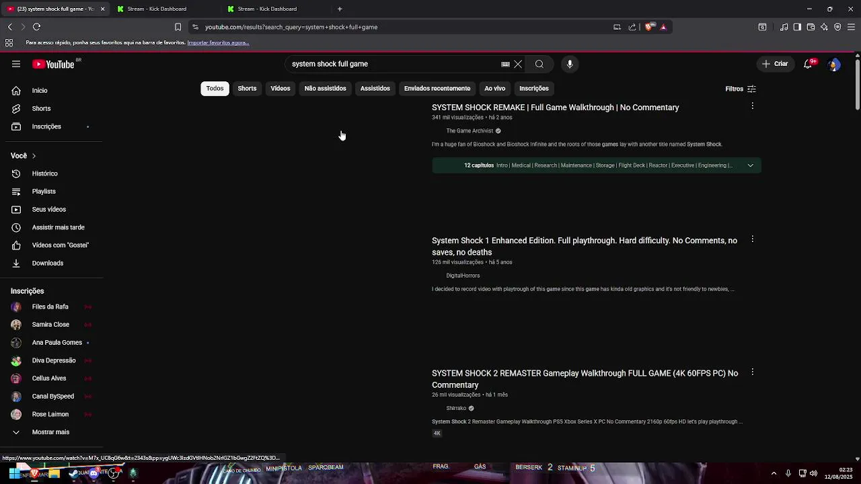Open the notifications bell

tap(808, 64)
